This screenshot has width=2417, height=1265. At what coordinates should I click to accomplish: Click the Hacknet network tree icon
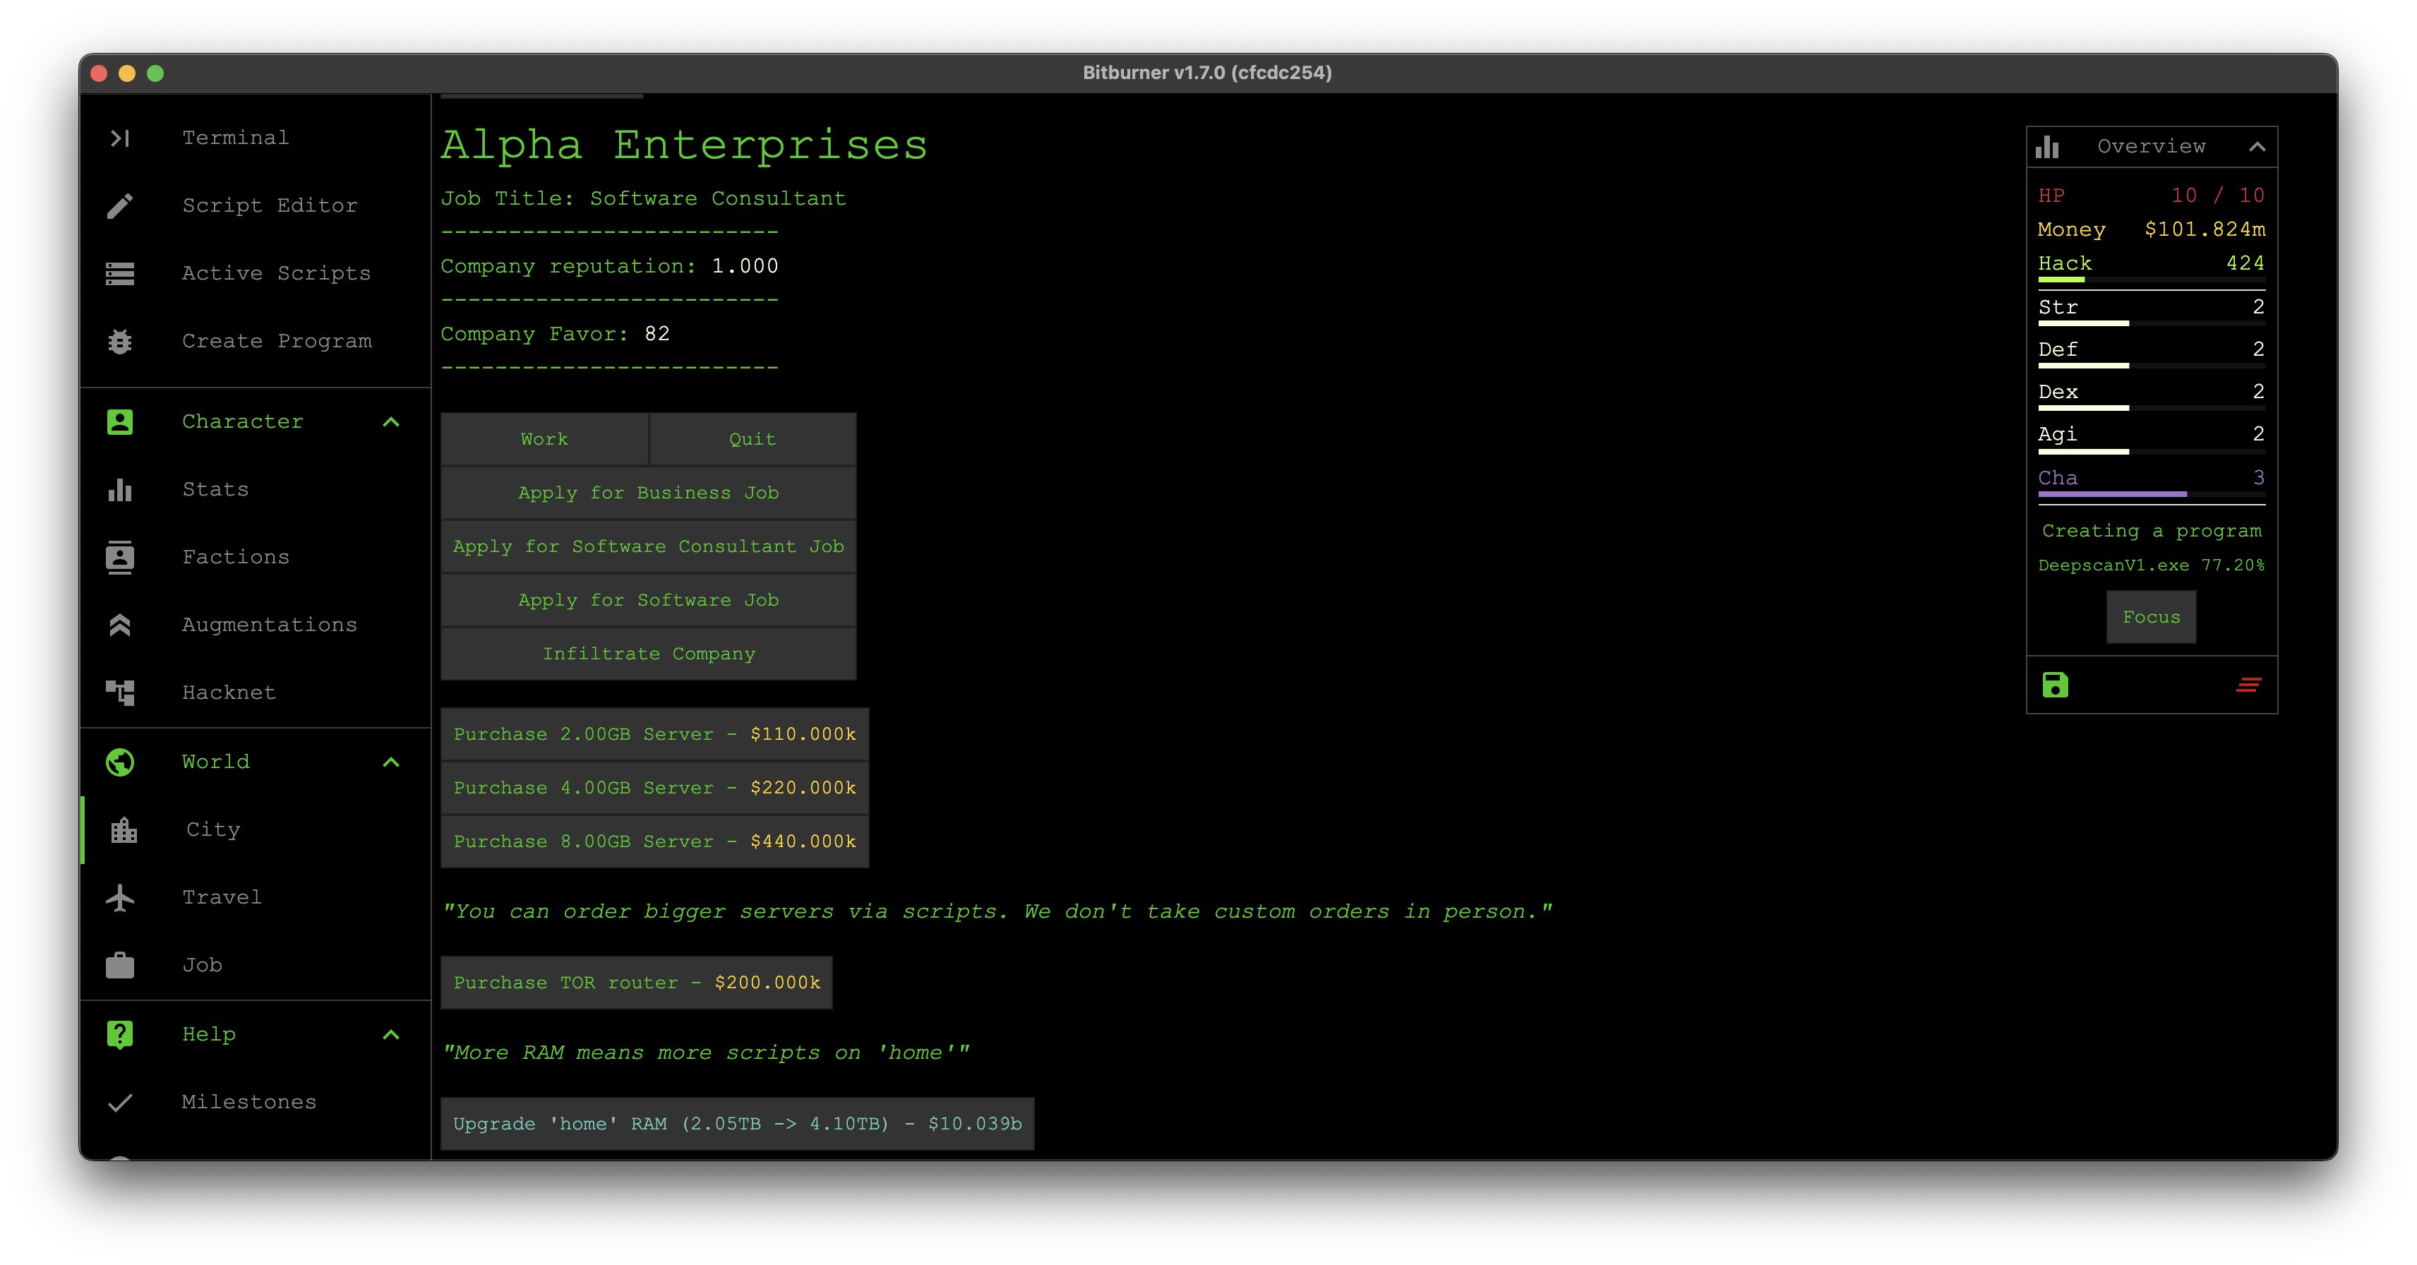tap(120, 693)
